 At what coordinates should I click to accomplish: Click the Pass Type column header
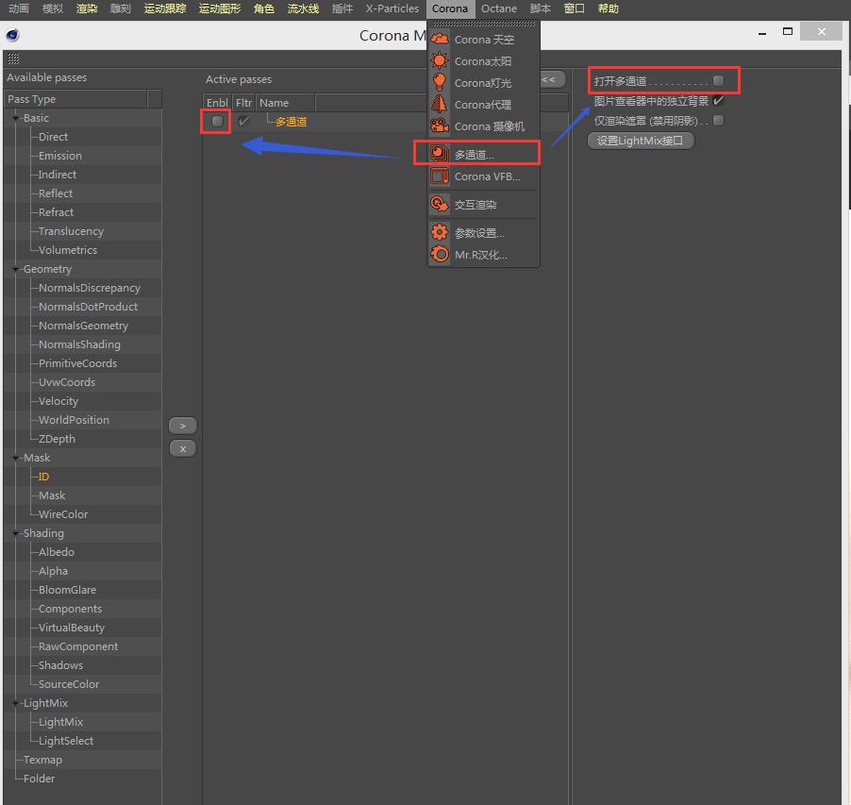76,99
